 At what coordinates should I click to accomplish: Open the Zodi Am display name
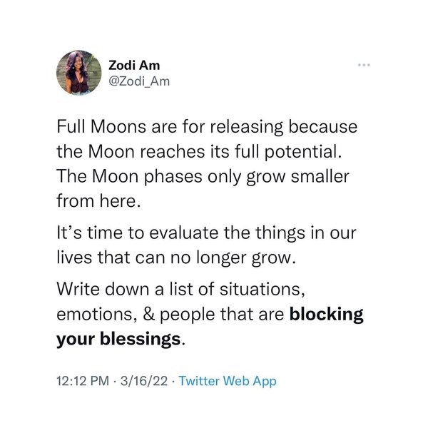pos(134,66)
